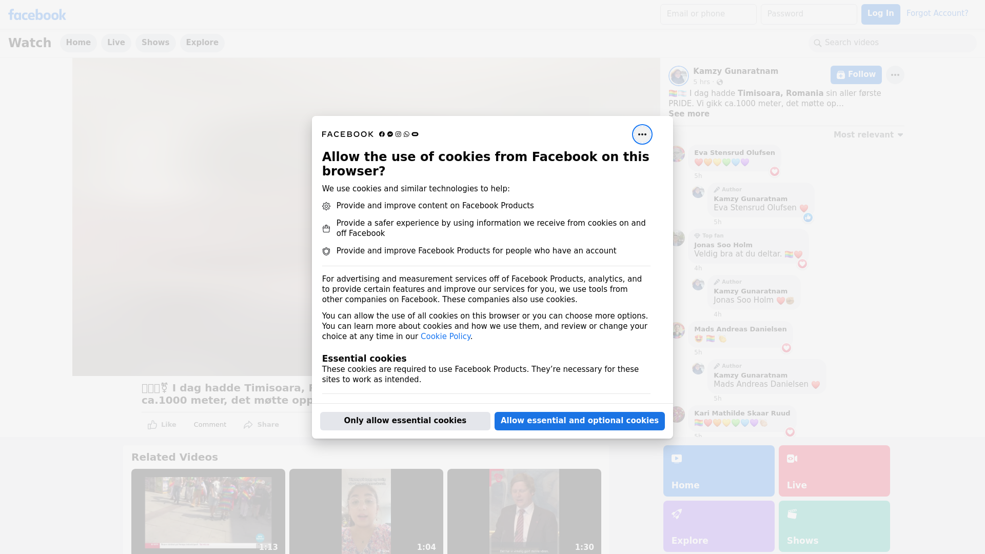Click the thumbs-up Like icon under video
This screenshot has width=985, height=554.
(x=152, y=425)
